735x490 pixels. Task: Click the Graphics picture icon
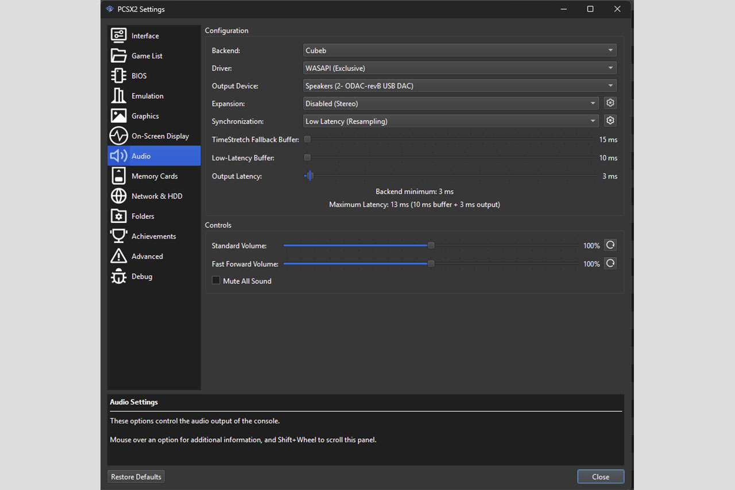point(118,116)
